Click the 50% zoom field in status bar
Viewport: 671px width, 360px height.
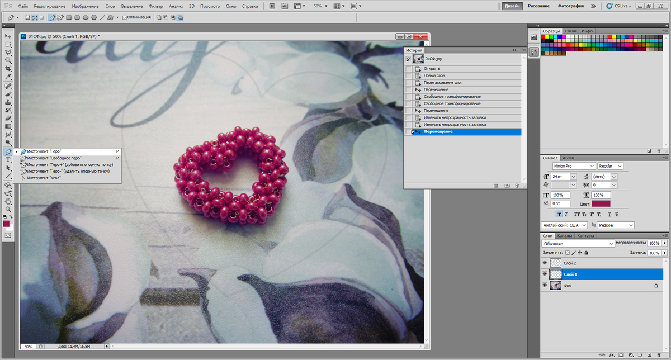(28, 347)
